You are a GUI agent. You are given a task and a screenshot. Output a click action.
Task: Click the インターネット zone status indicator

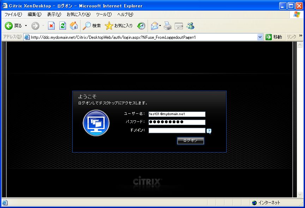[266, 203]
